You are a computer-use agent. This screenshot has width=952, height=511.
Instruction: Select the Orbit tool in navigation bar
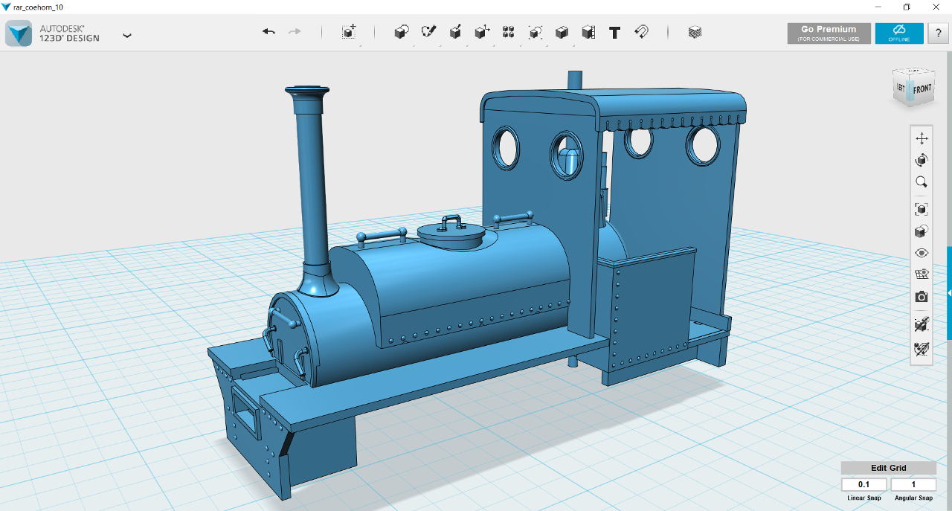[x=922, y=160]
